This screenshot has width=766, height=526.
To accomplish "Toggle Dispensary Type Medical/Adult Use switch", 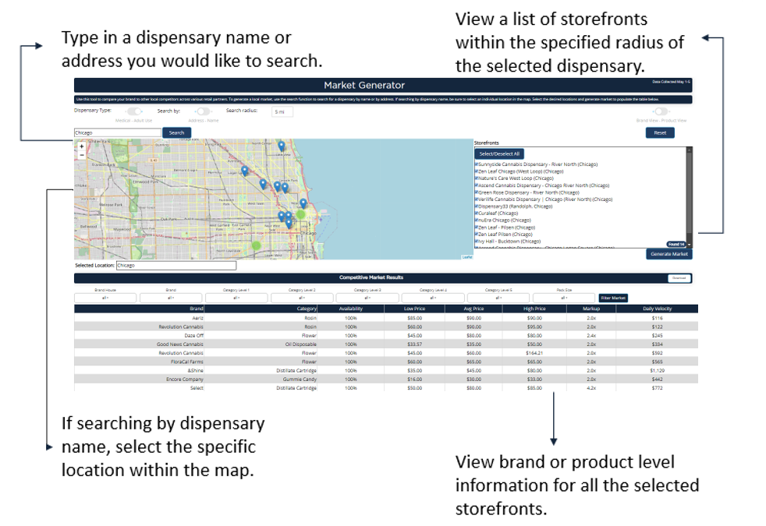I will pyautogui.click(x=133, y=111).
